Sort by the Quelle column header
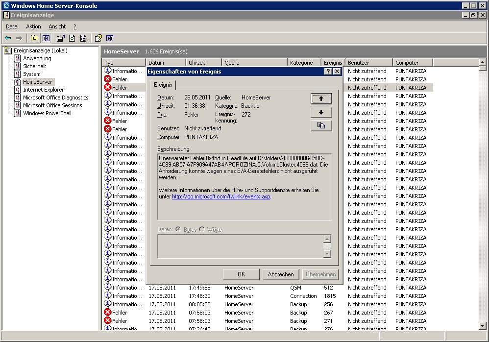489x342 pixels. tap(254, 63)
